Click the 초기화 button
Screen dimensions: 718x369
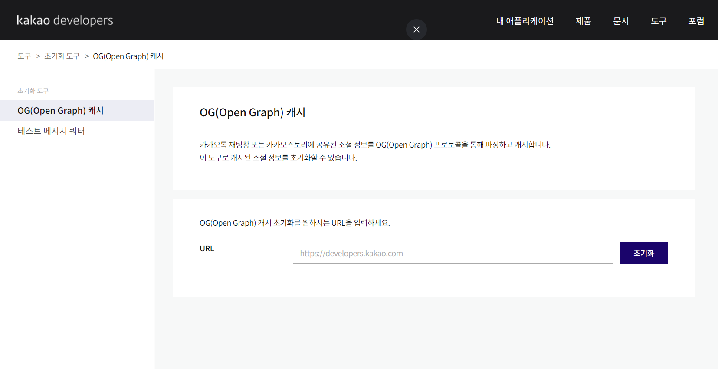(644, 253)
